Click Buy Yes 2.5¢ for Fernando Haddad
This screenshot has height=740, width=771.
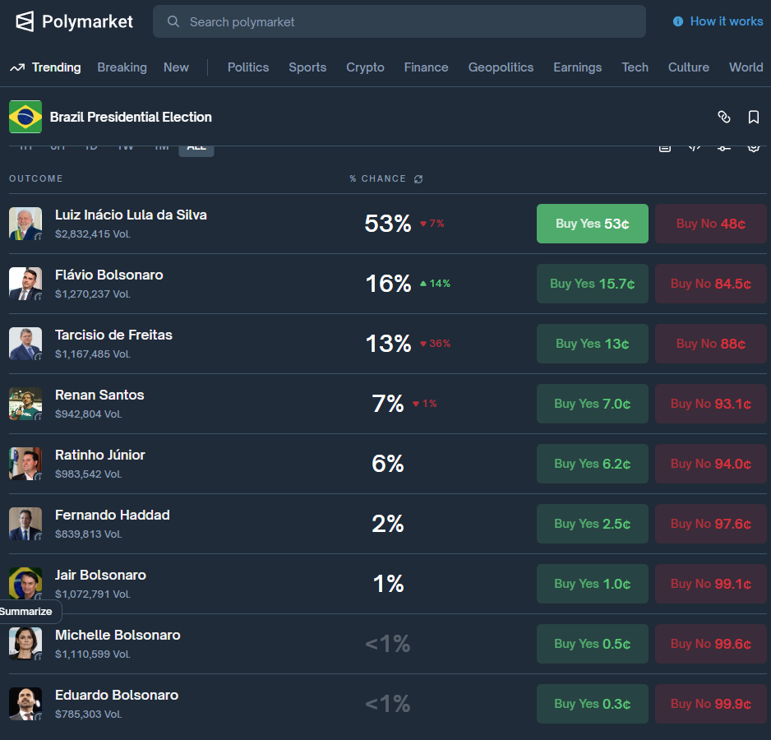point(593,524)
